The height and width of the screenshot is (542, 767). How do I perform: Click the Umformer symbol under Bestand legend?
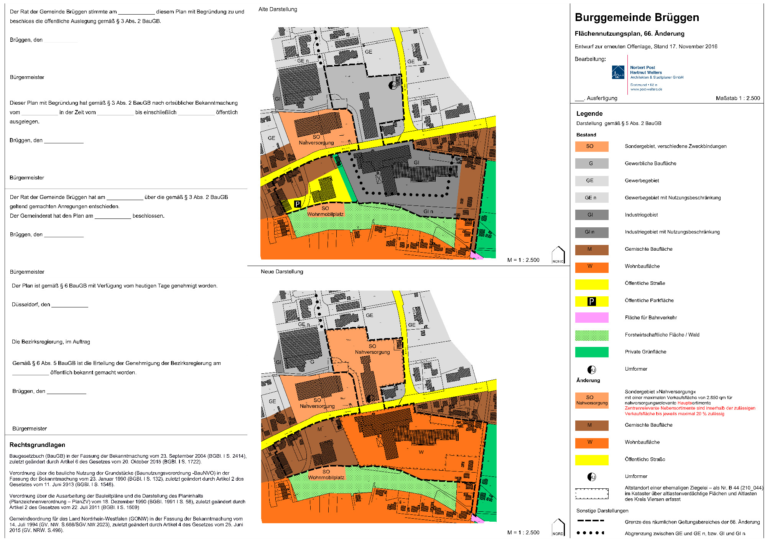click(x=591, y=370)
